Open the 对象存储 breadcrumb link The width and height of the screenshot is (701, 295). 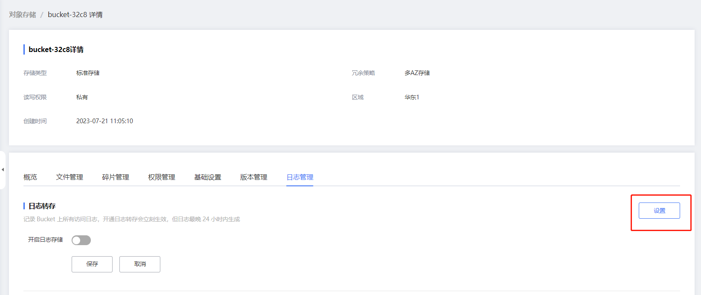tap(23, 15)
